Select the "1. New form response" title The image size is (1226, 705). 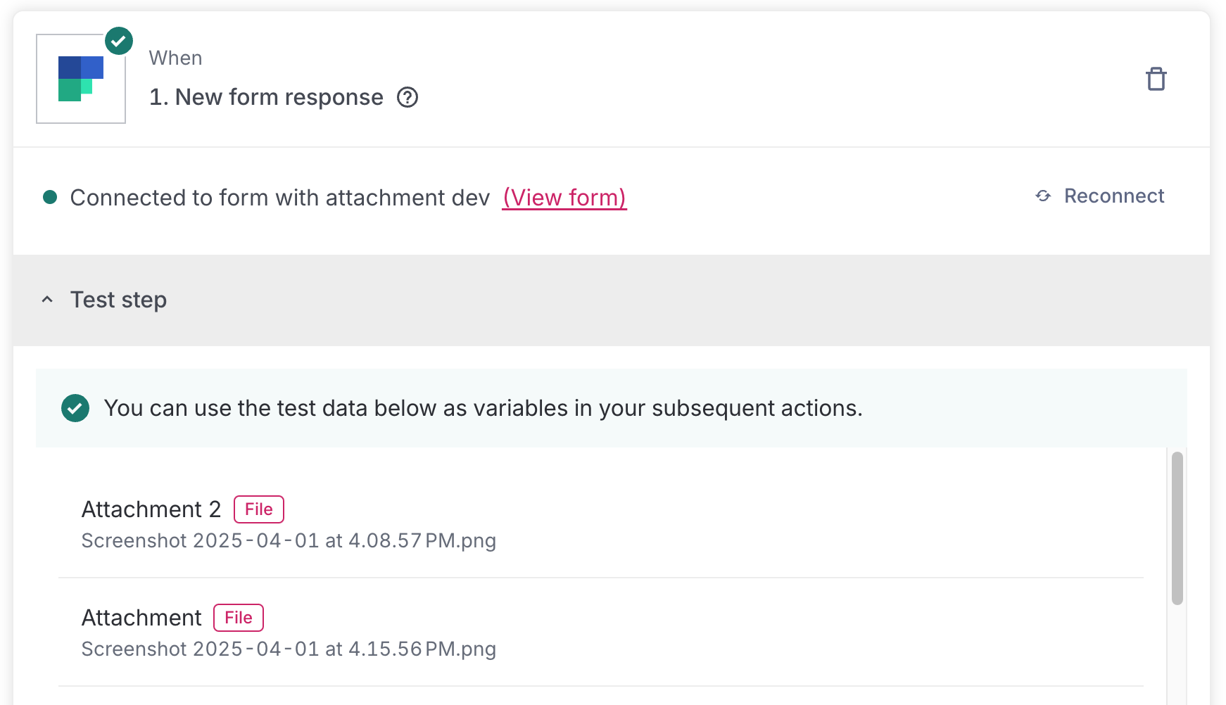(266, 97)
